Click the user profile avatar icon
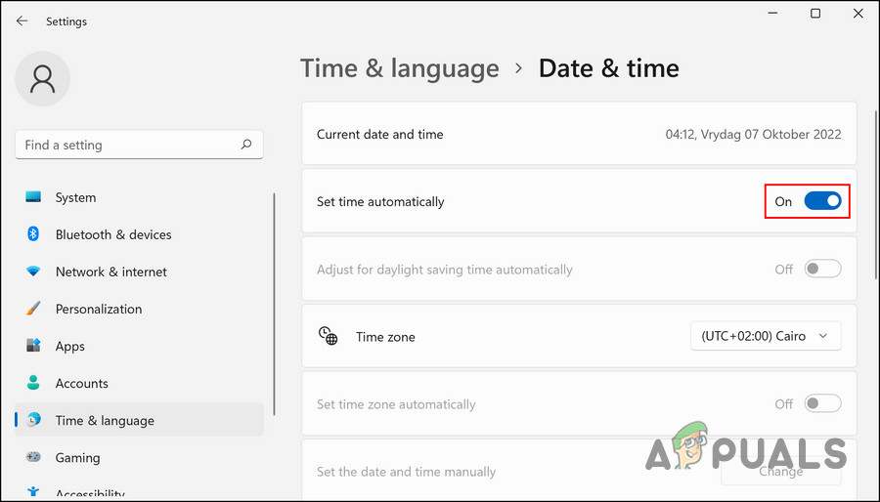The width and height of the screenshot is (880, 502). 43,78
